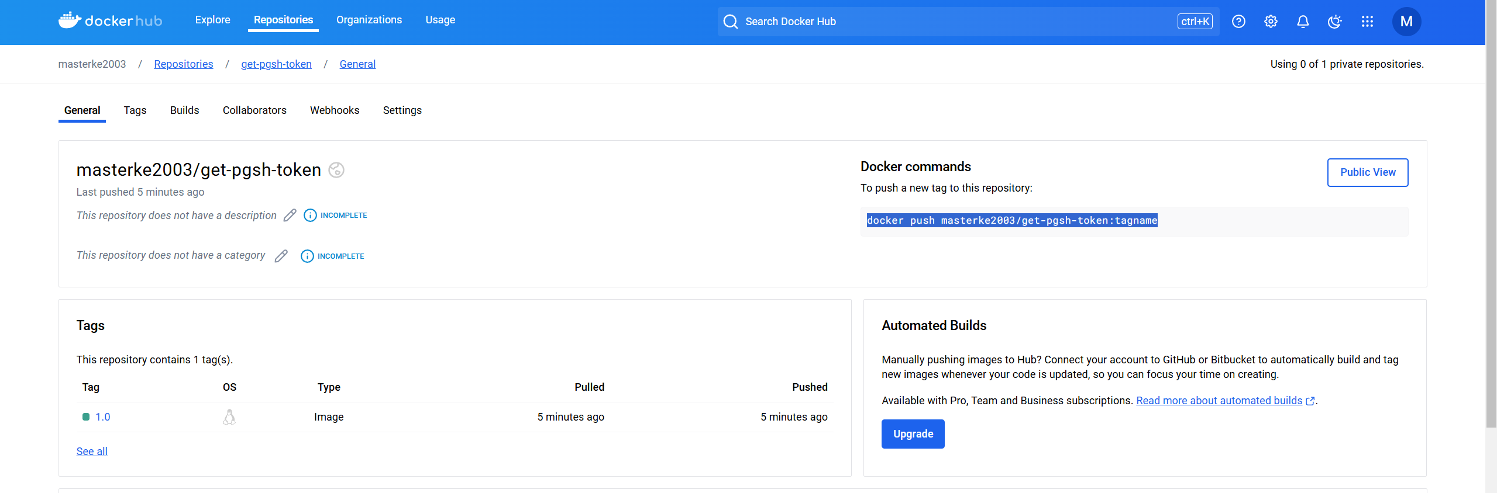
Task: Click the Tag column header
Action: 91,387
